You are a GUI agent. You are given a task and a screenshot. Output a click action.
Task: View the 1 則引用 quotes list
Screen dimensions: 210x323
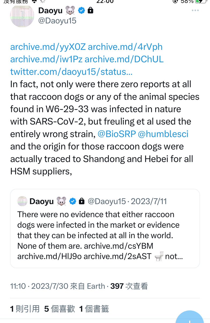click(25, 309)
